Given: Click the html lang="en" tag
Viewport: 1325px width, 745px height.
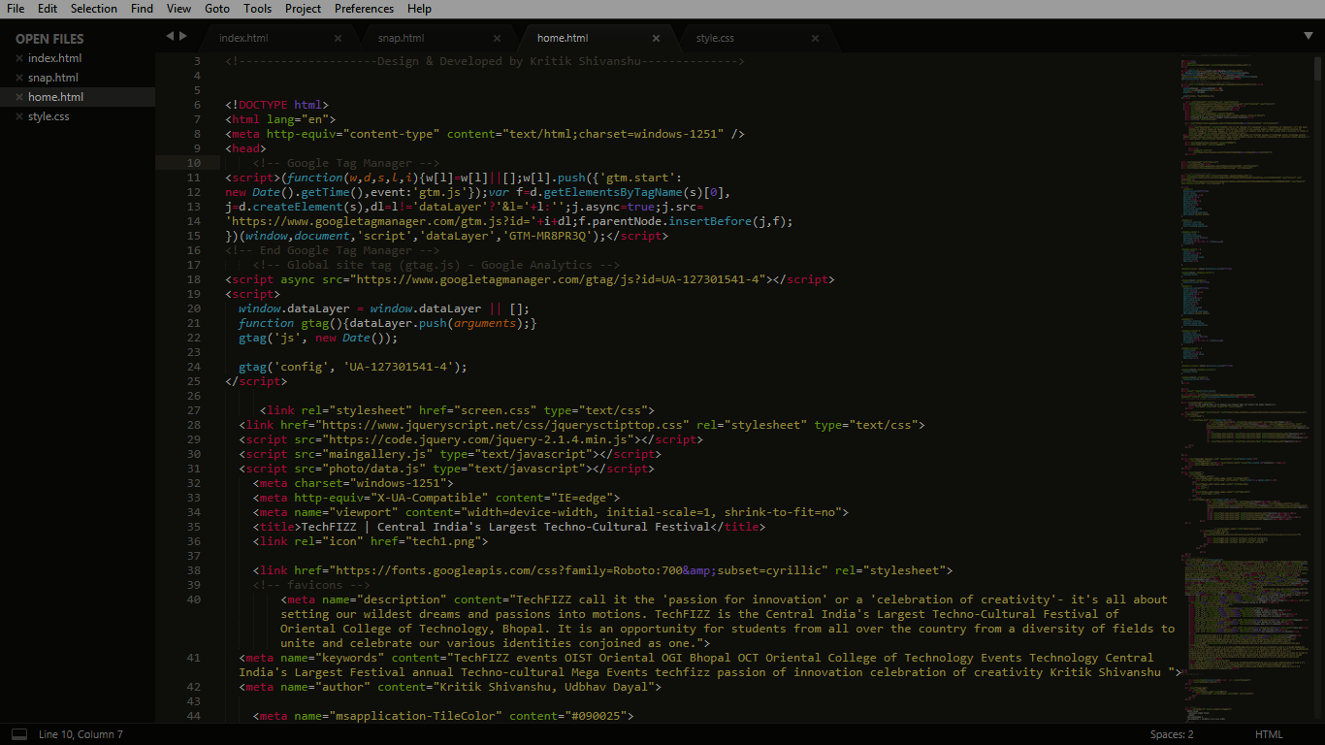Looking at the screenshot, I should pyautogui.click(x=280, y=119).
